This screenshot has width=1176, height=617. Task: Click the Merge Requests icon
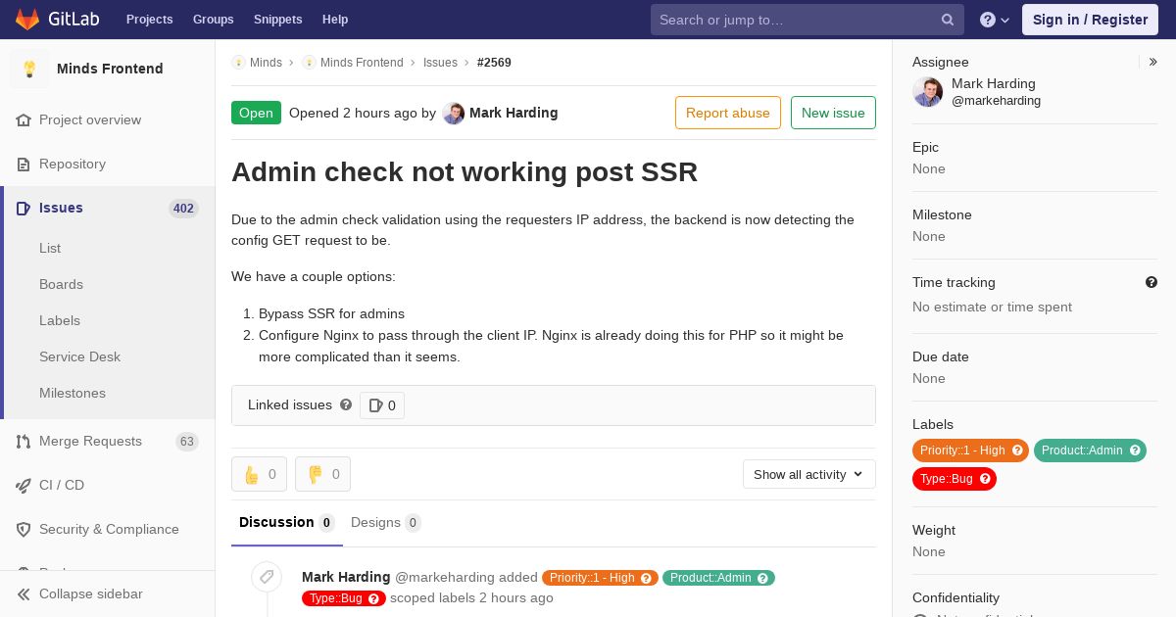point(24,441)
